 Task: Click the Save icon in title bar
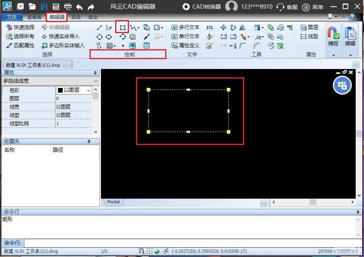(x=44, y=7)
